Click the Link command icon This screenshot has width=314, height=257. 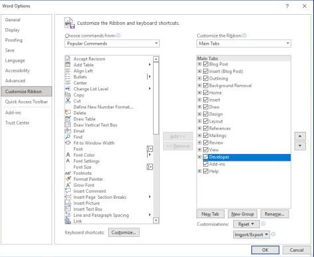pyautogui.click(x=67, y=221)
